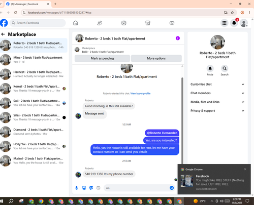Click Mark as pending button
The image size is (254, 205).
(102, 58)
